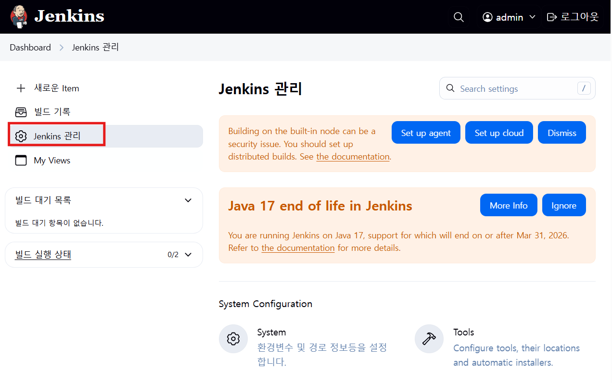
Task: Click magnifier icon in Search settings box
Action: [450, 88]
